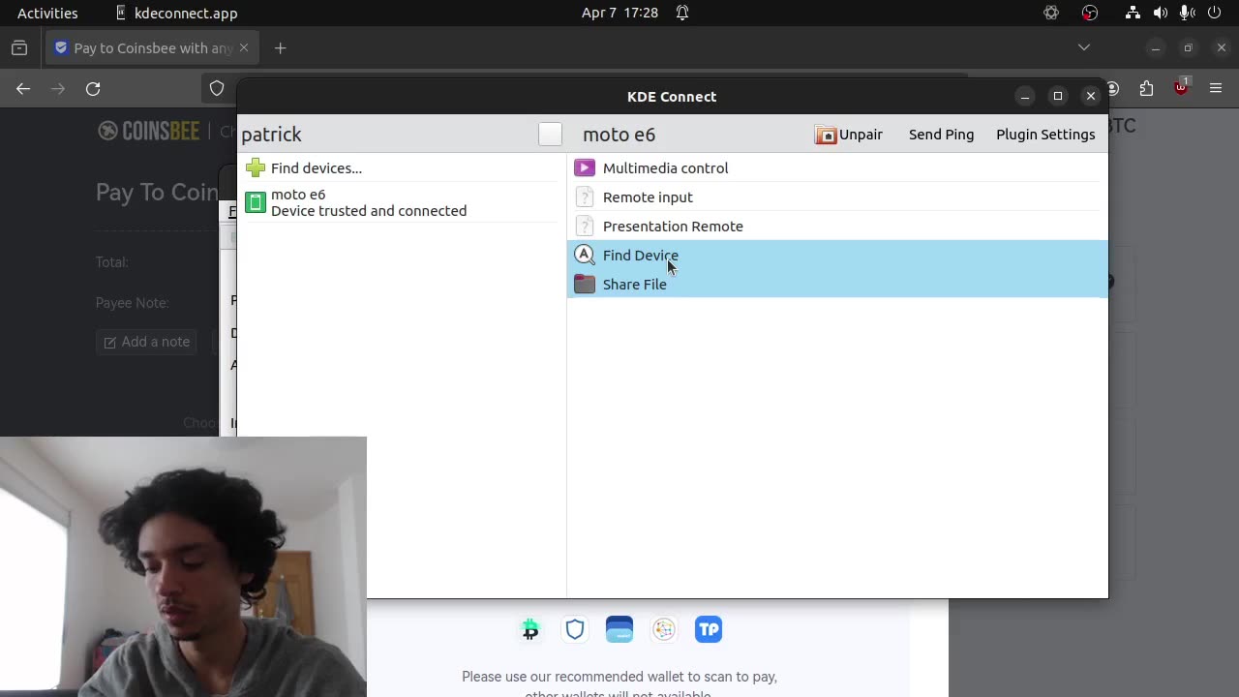The height and width of the screenshot is (697, 1239).
Task: Click the empty box beside moto e6 title
Action: 550,135
